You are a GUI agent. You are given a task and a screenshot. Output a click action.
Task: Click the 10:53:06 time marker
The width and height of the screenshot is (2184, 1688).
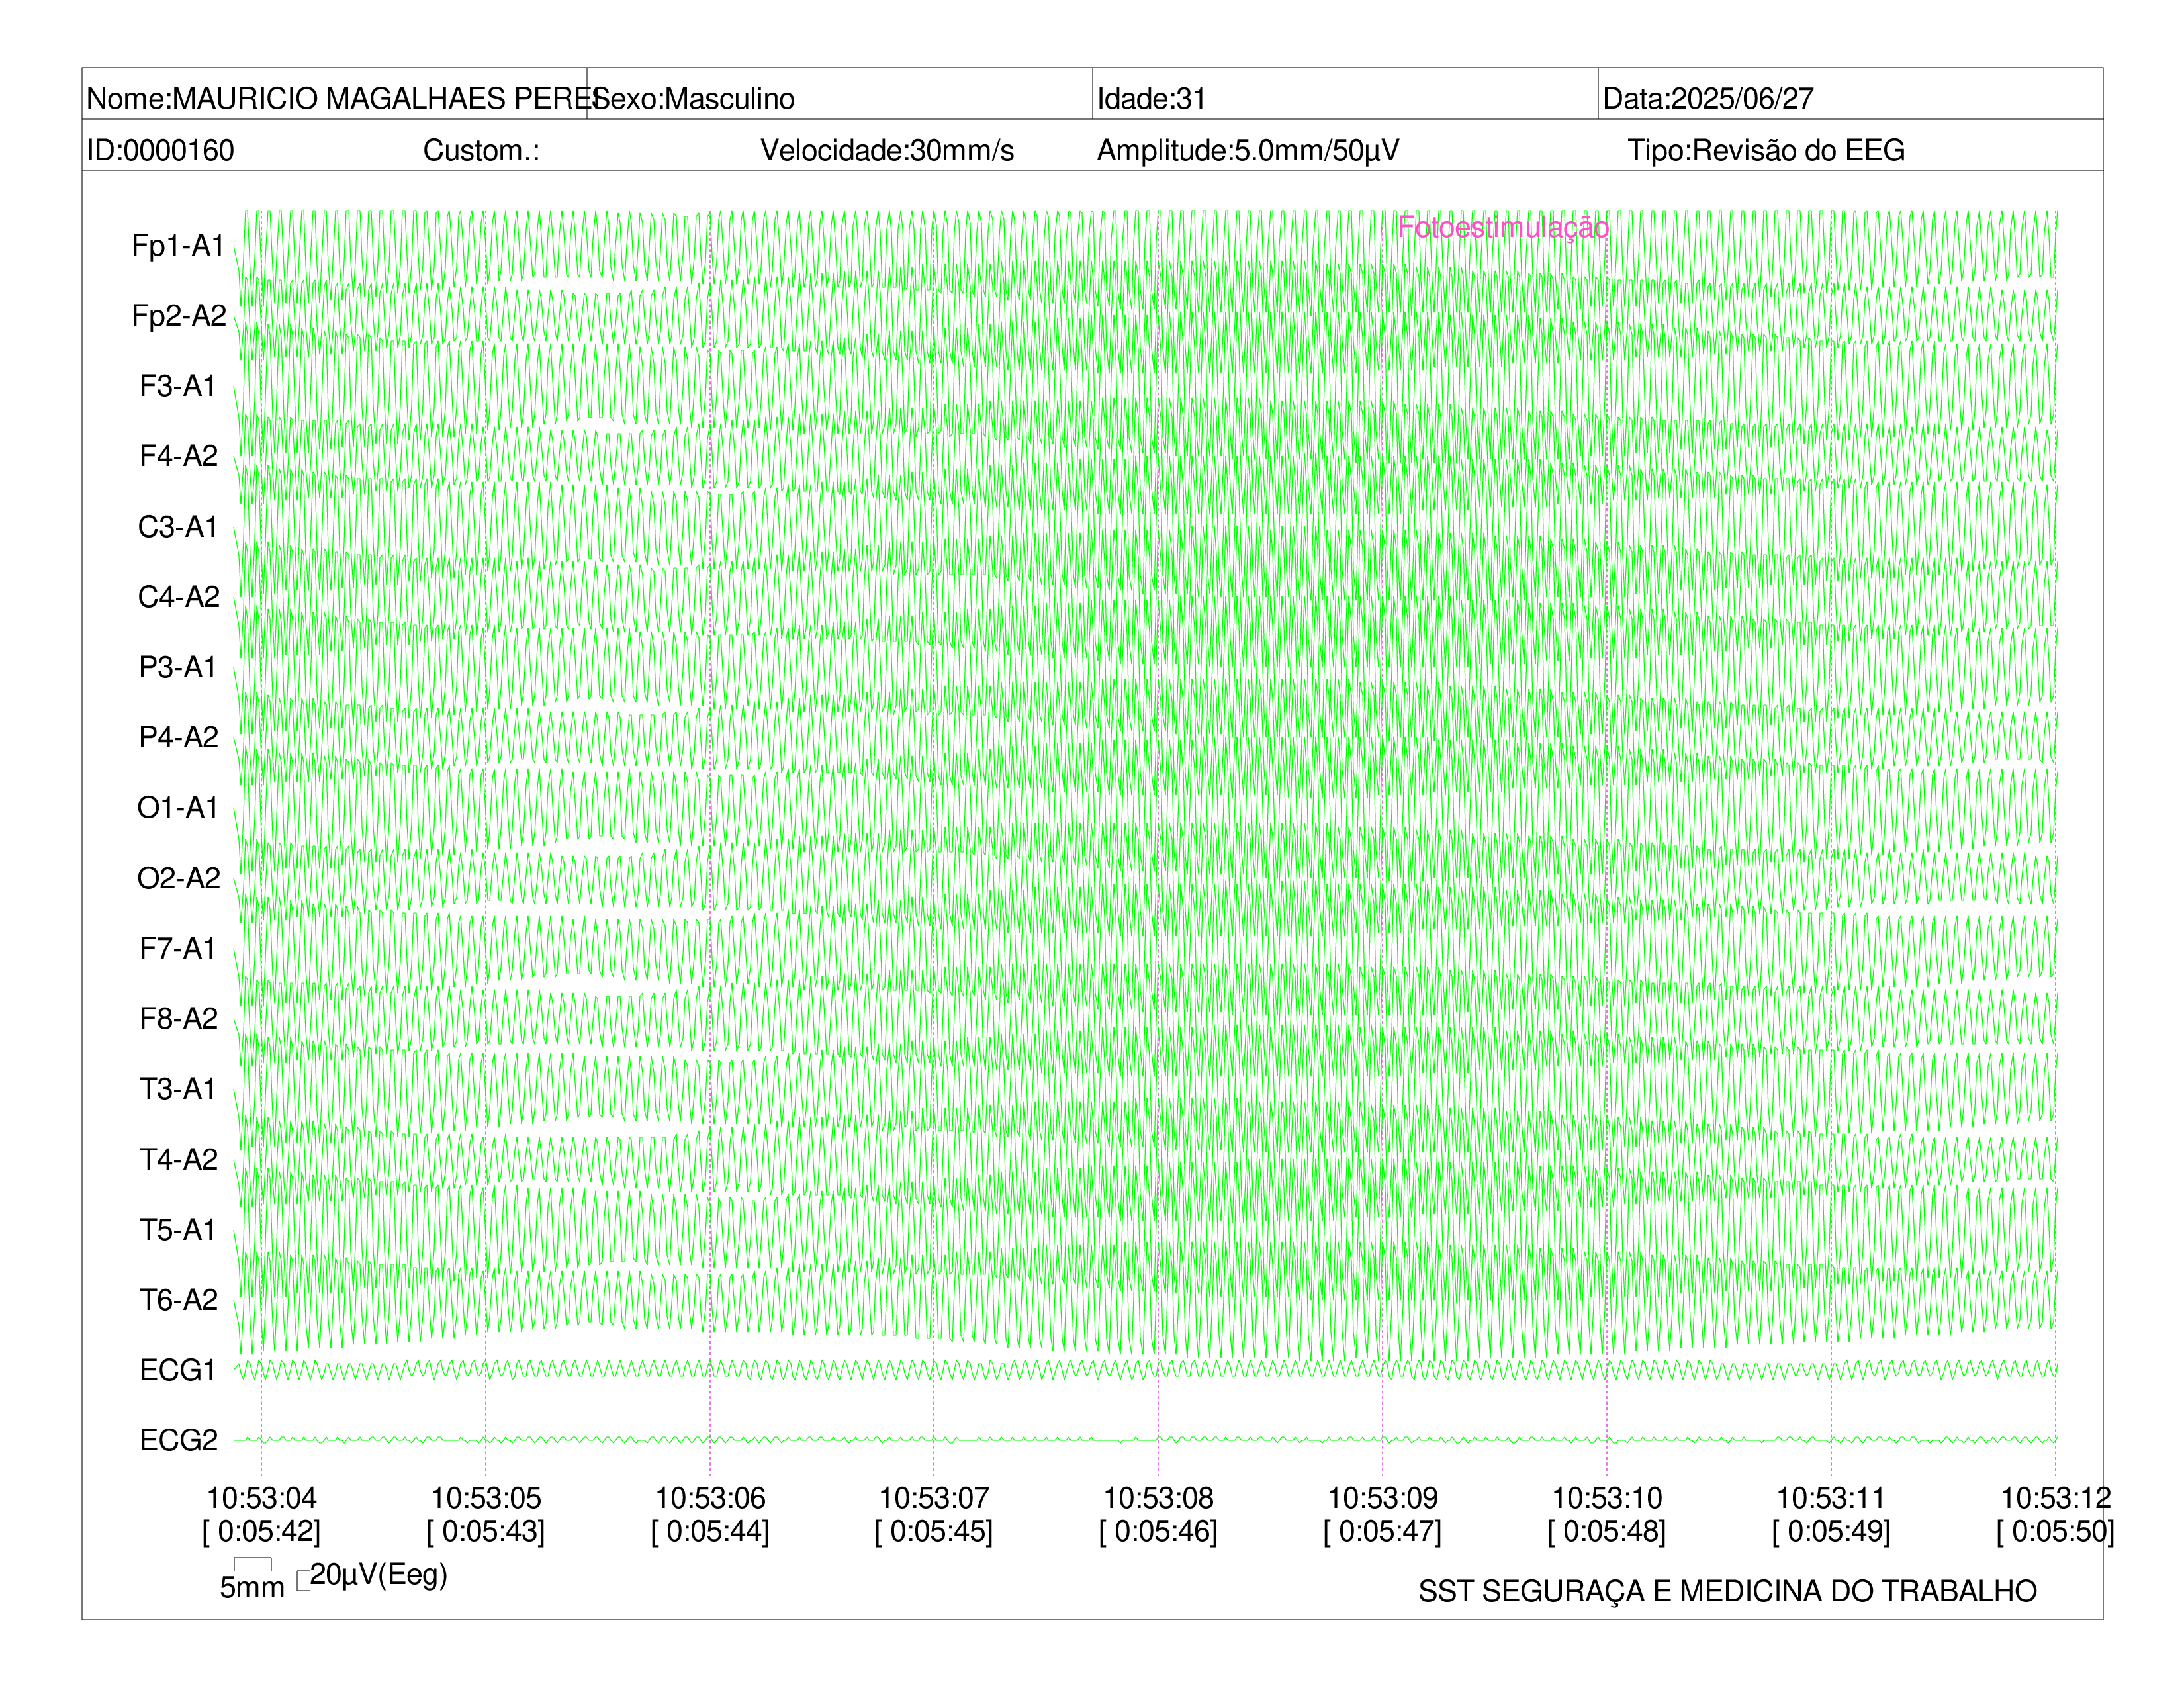coord(710,1498)
